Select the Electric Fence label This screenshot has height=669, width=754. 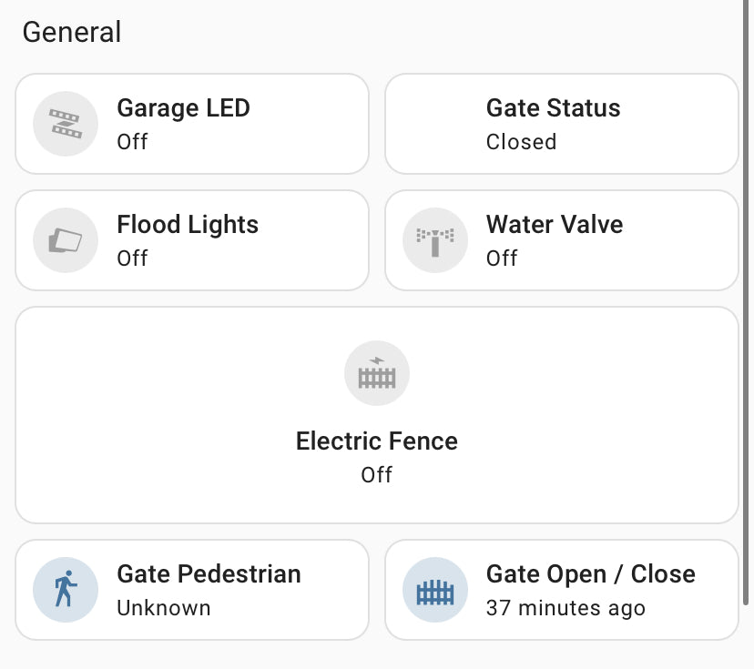(x=377, y=441)
